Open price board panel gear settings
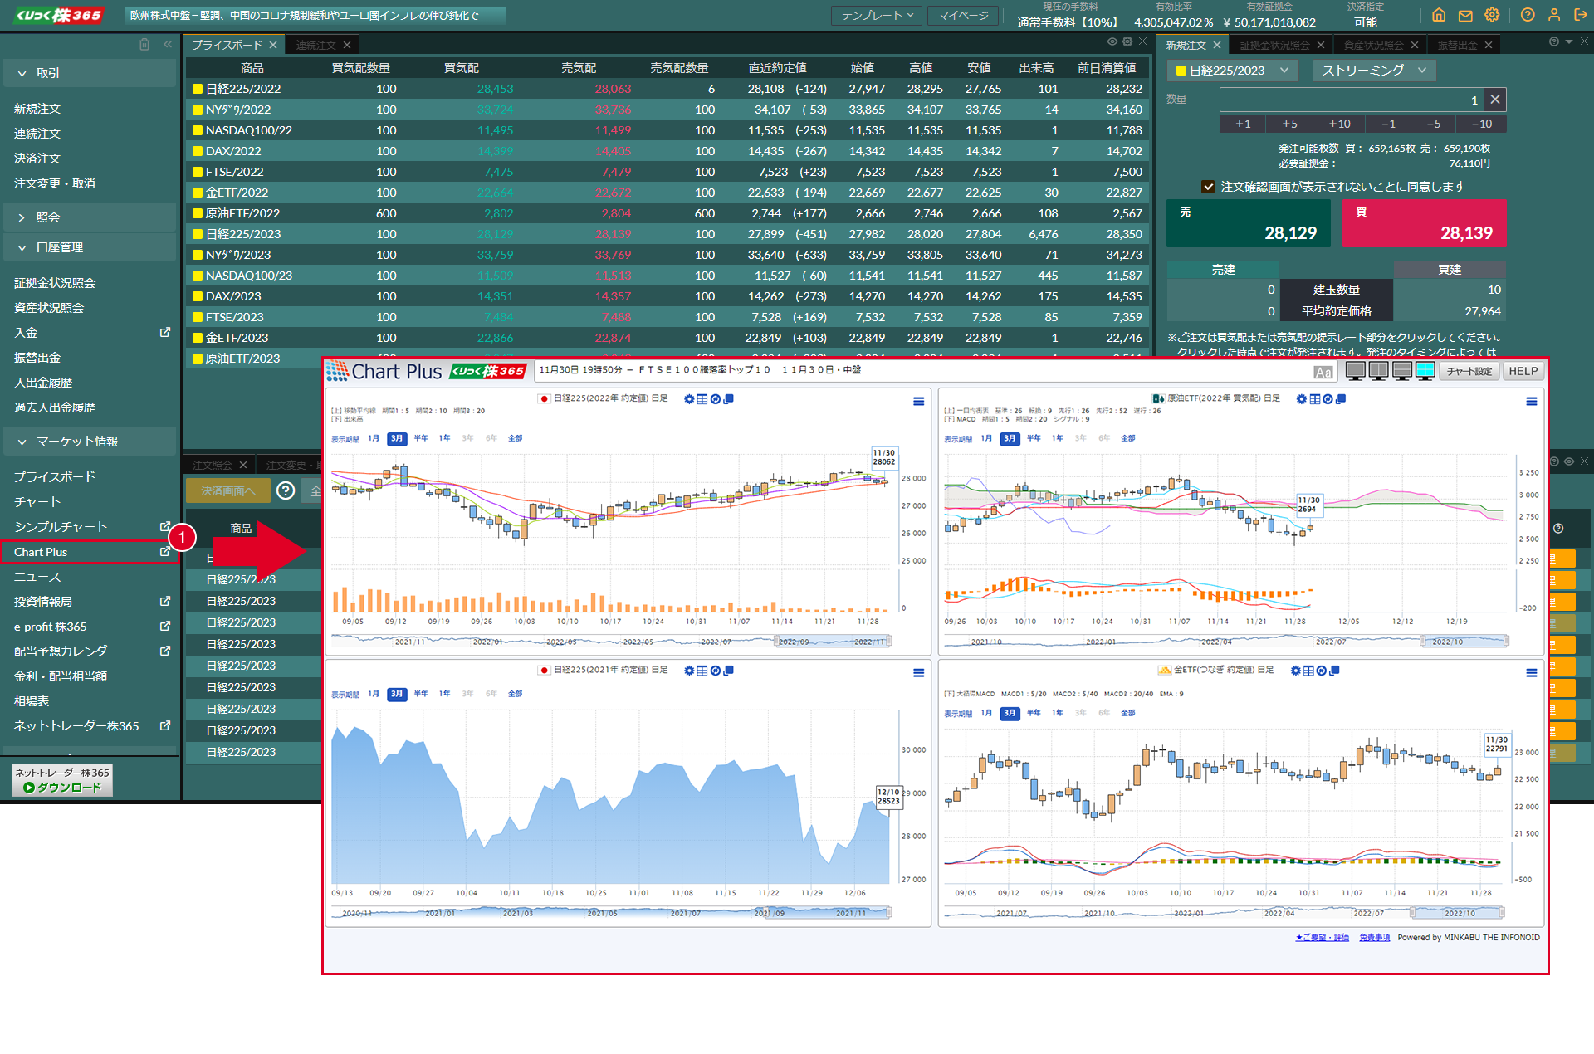 point(1127,41)
